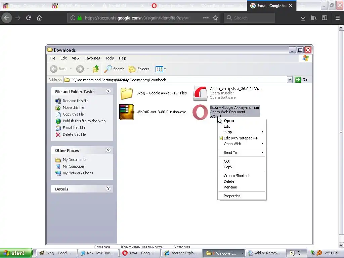
Task: Choose Rename in the context menu
Action: pos(242,187)
